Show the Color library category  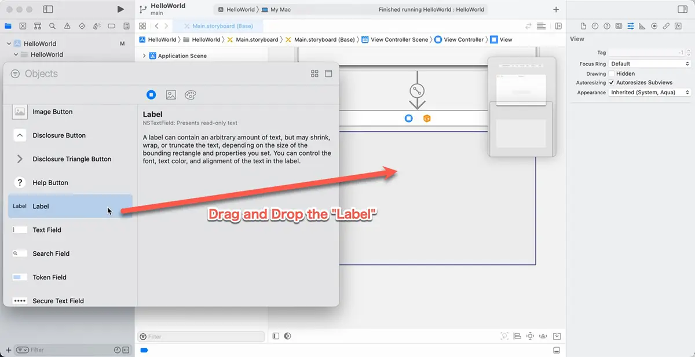pos(191,95)
